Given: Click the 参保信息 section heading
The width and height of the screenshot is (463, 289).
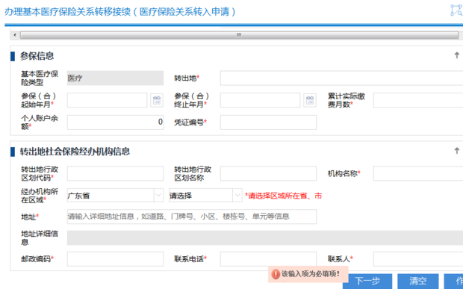Looking at the screenshot, I should (x=37, y=56).
